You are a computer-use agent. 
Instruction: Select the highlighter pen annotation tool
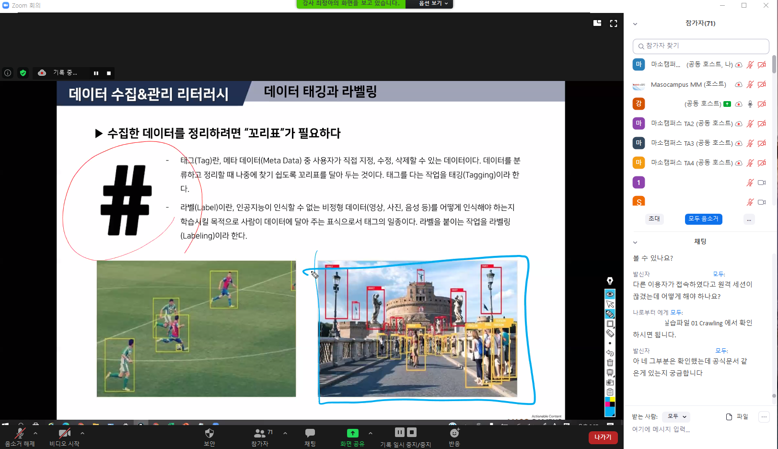pos(610,314)
